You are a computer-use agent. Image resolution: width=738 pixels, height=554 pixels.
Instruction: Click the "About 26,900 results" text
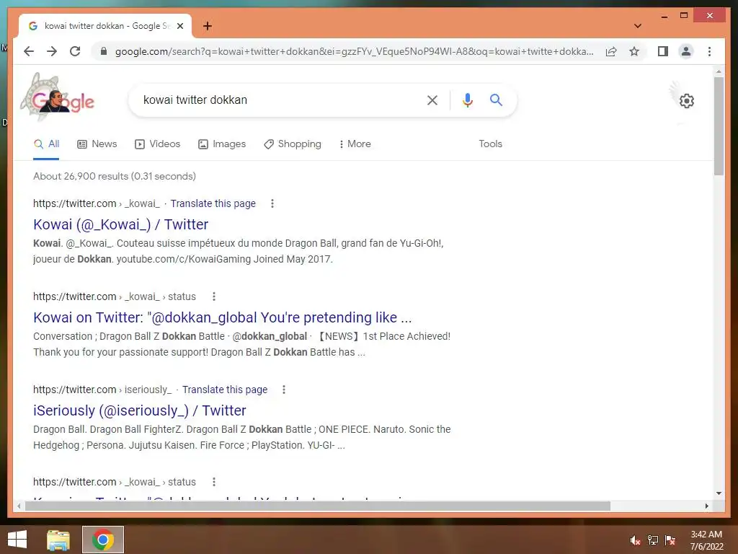click(115, 176)
